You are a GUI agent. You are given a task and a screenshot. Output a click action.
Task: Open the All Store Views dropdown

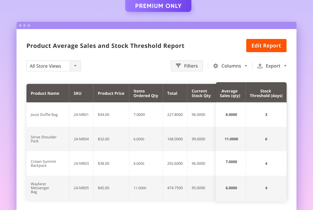pos(75,66)
